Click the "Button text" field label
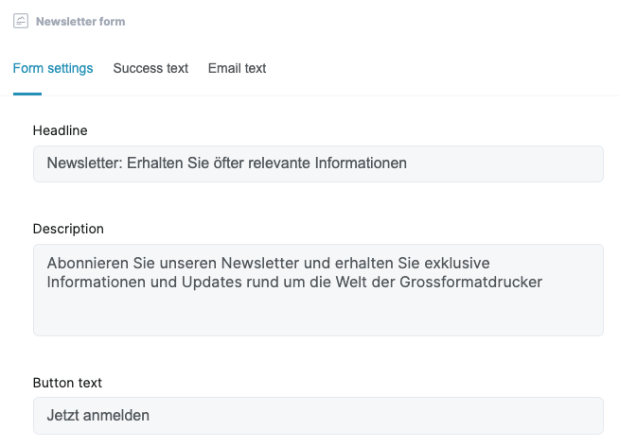 tap(67, 383)
